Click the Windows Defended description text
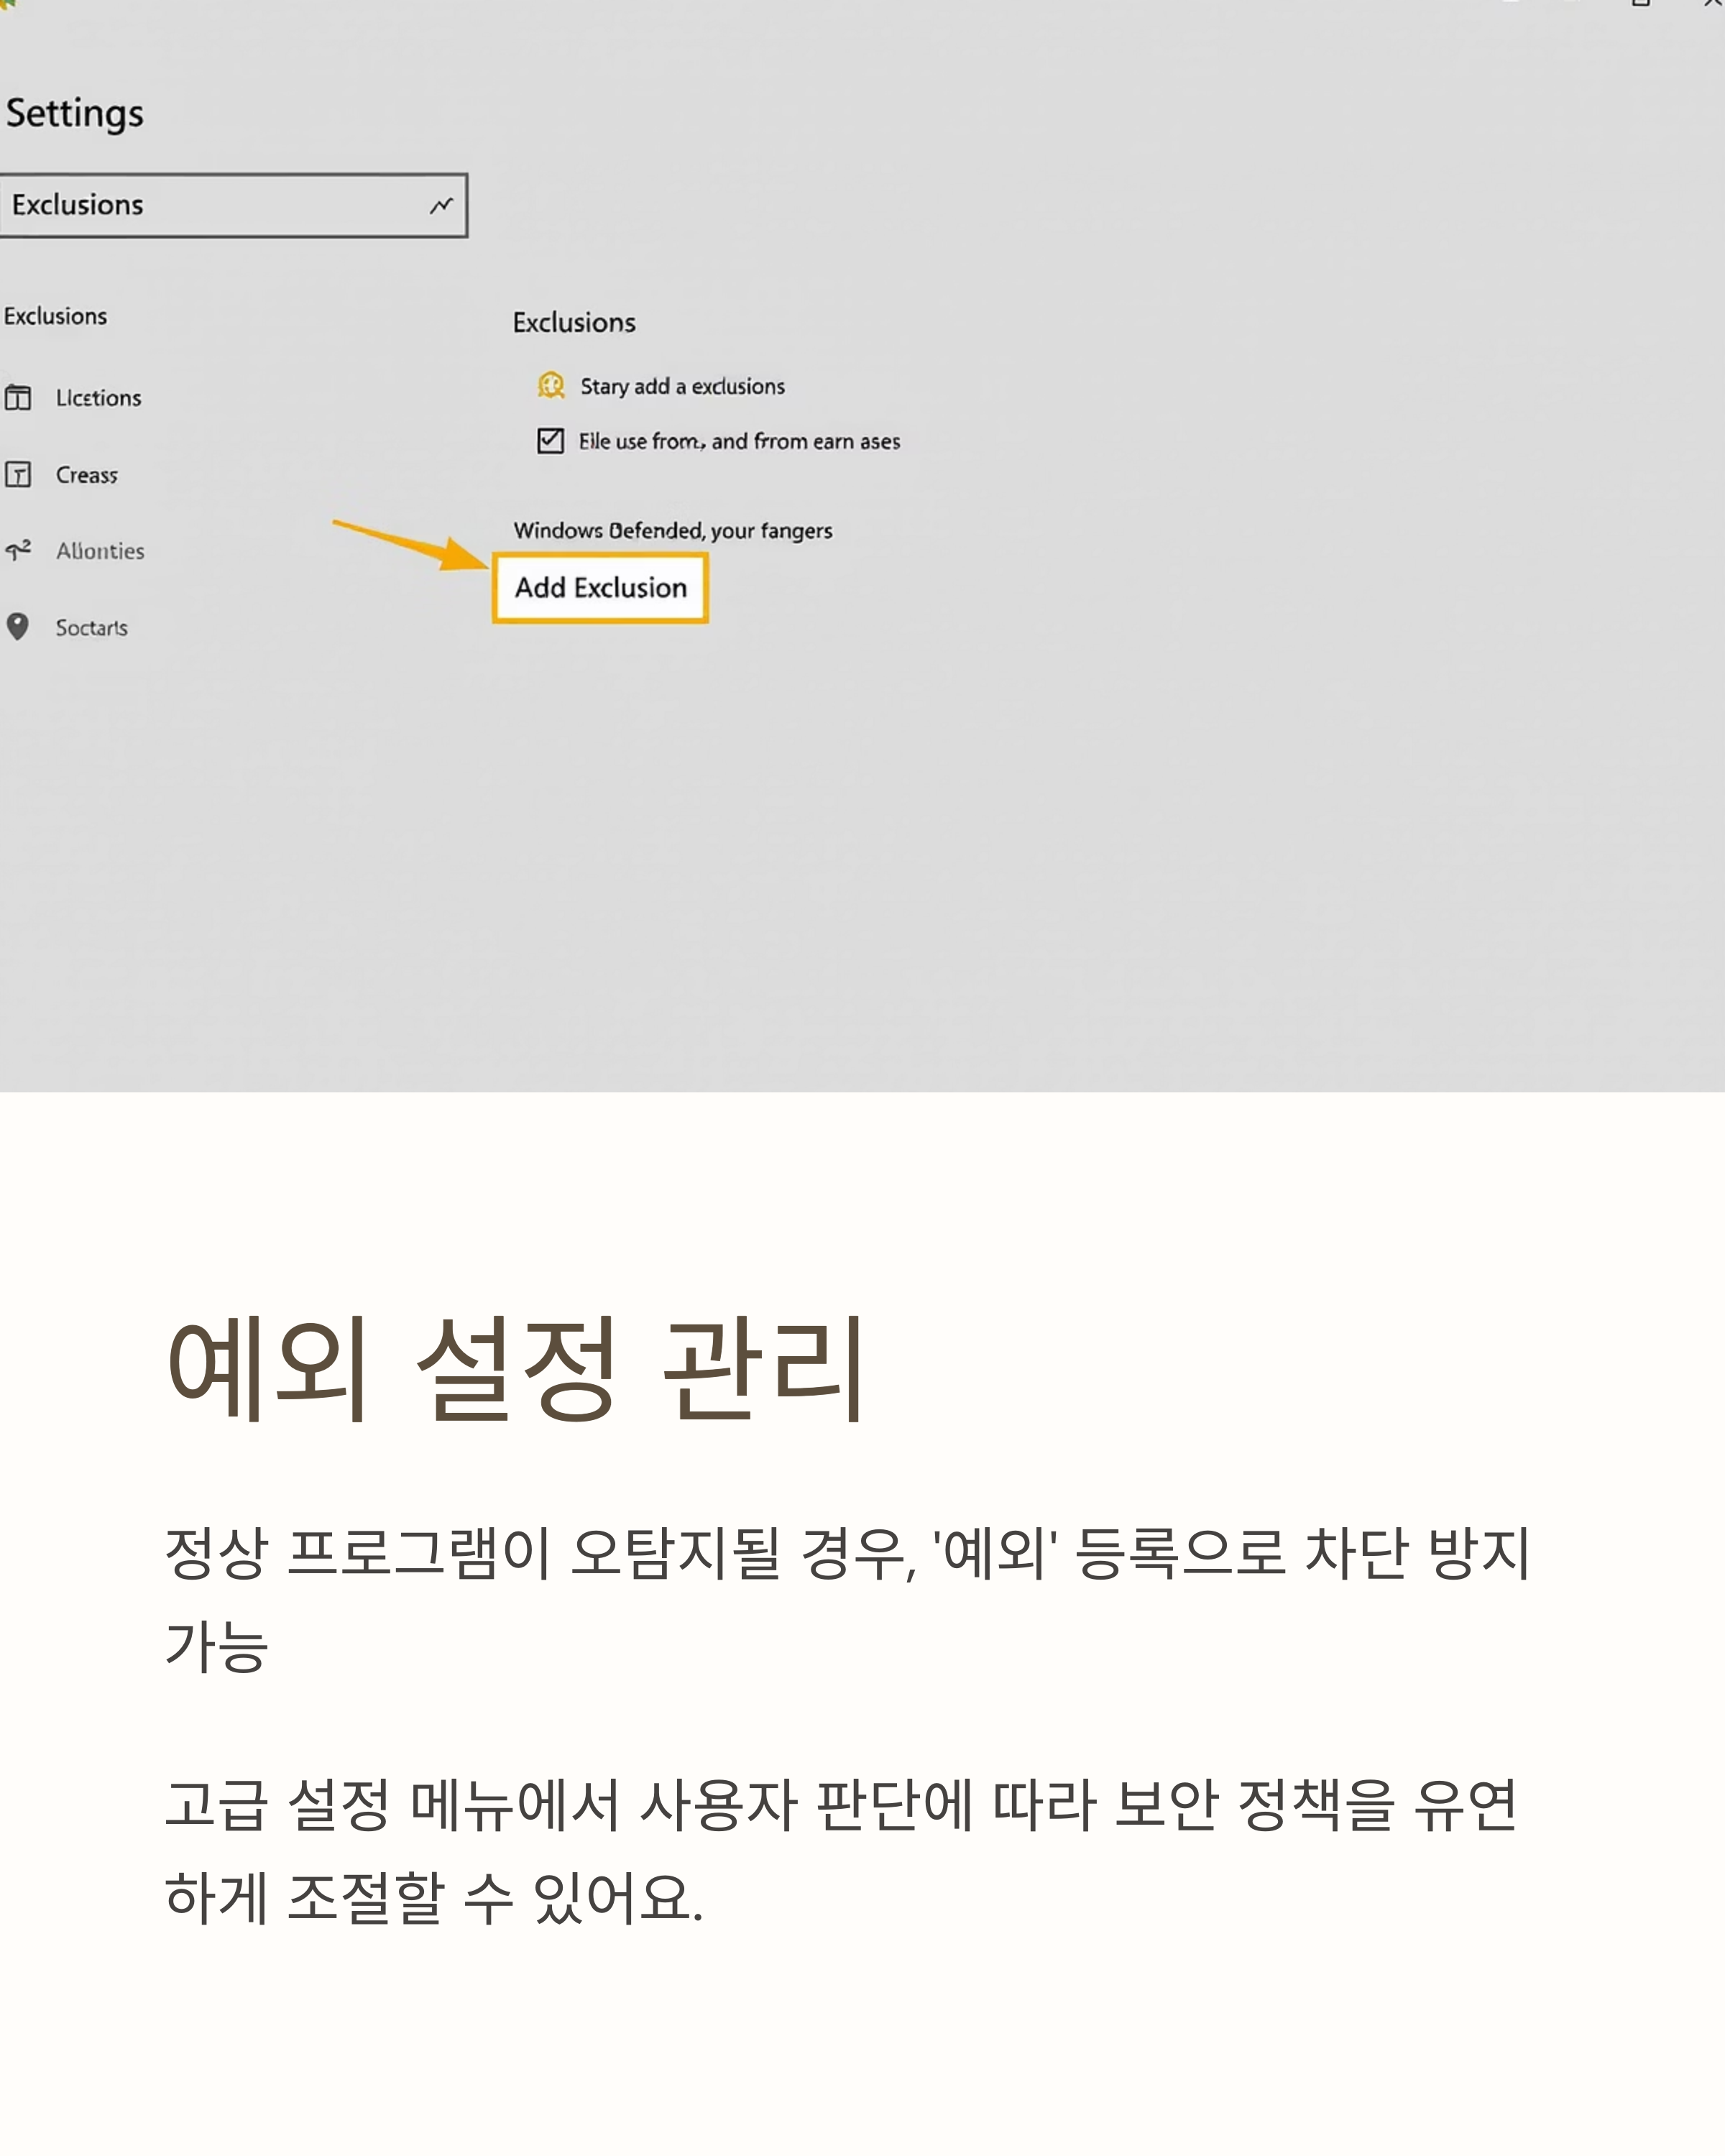The width and height of the screenshot is (1725, 2156). [672, 530]
